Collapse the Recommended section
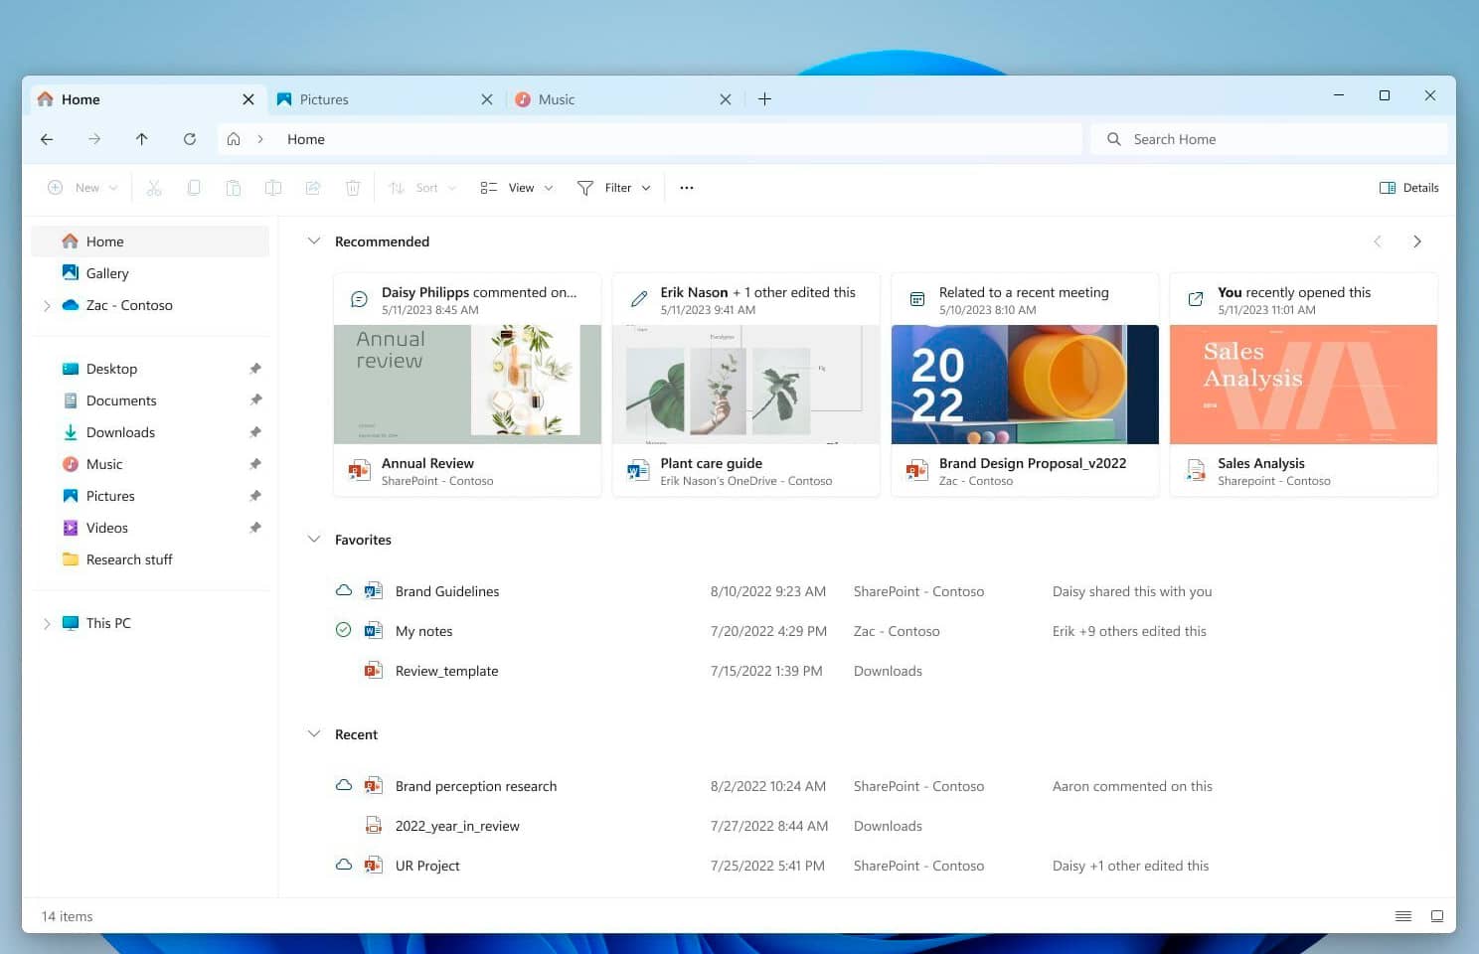 click(314, 241)
